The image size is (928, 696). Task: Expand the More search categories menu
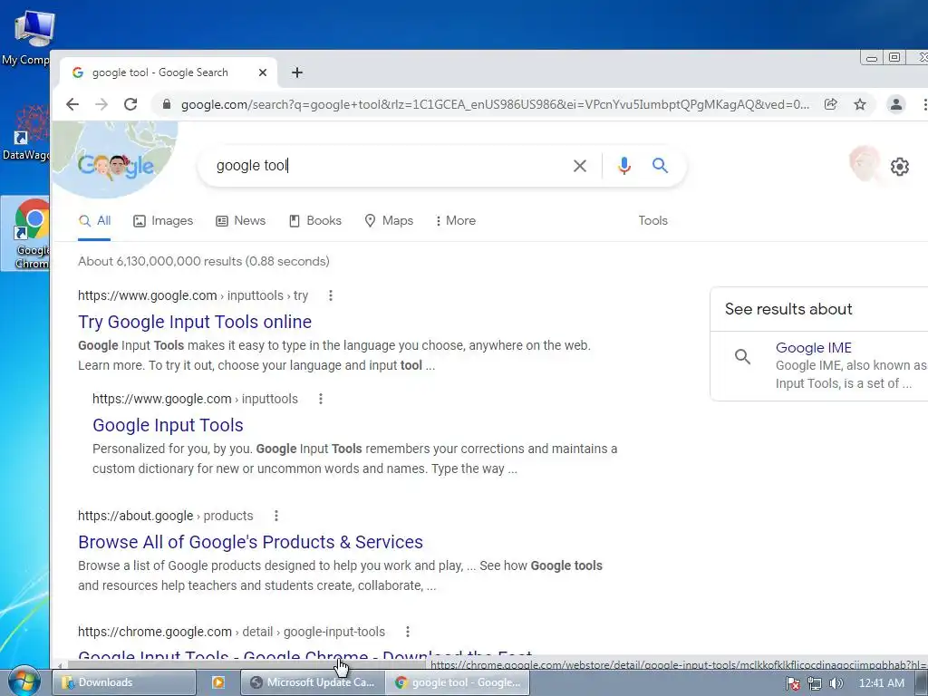click(x=455, y=221)
